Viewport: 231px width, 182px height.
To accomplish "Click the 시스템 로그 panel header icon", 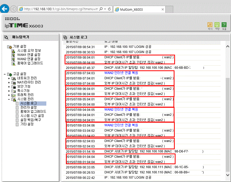I will click(x=65, y=37).
